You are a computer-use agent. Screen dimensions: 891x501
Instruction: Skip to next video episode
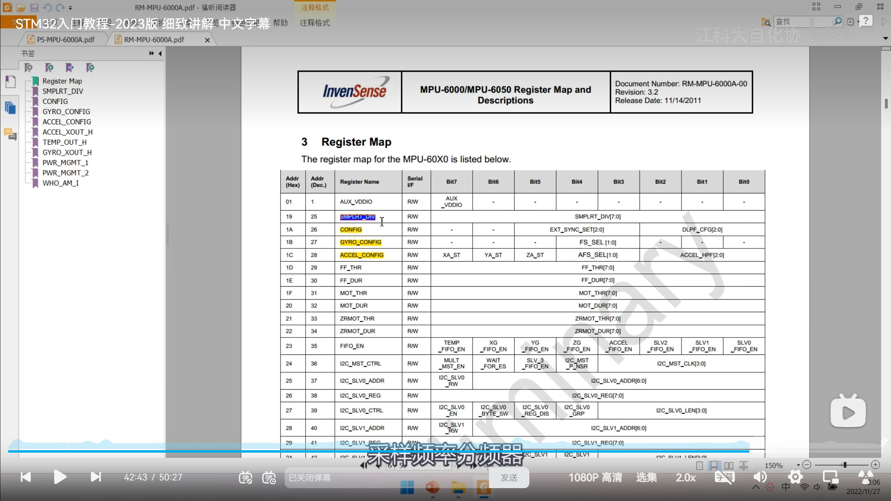pos(95,477)
